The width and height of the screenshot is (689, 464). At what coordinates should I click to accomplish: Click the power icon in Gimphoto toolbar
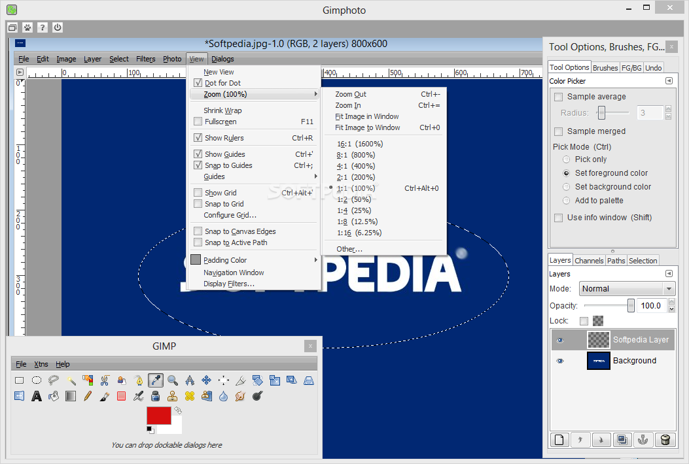click(58, 27)
